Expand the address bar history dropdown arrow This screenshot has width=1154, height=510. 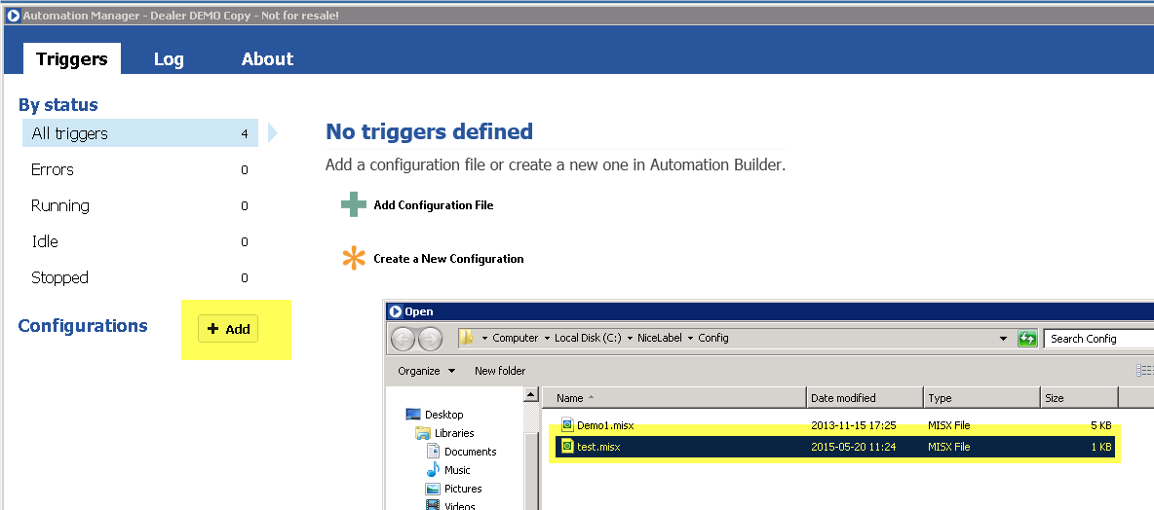1003,339
